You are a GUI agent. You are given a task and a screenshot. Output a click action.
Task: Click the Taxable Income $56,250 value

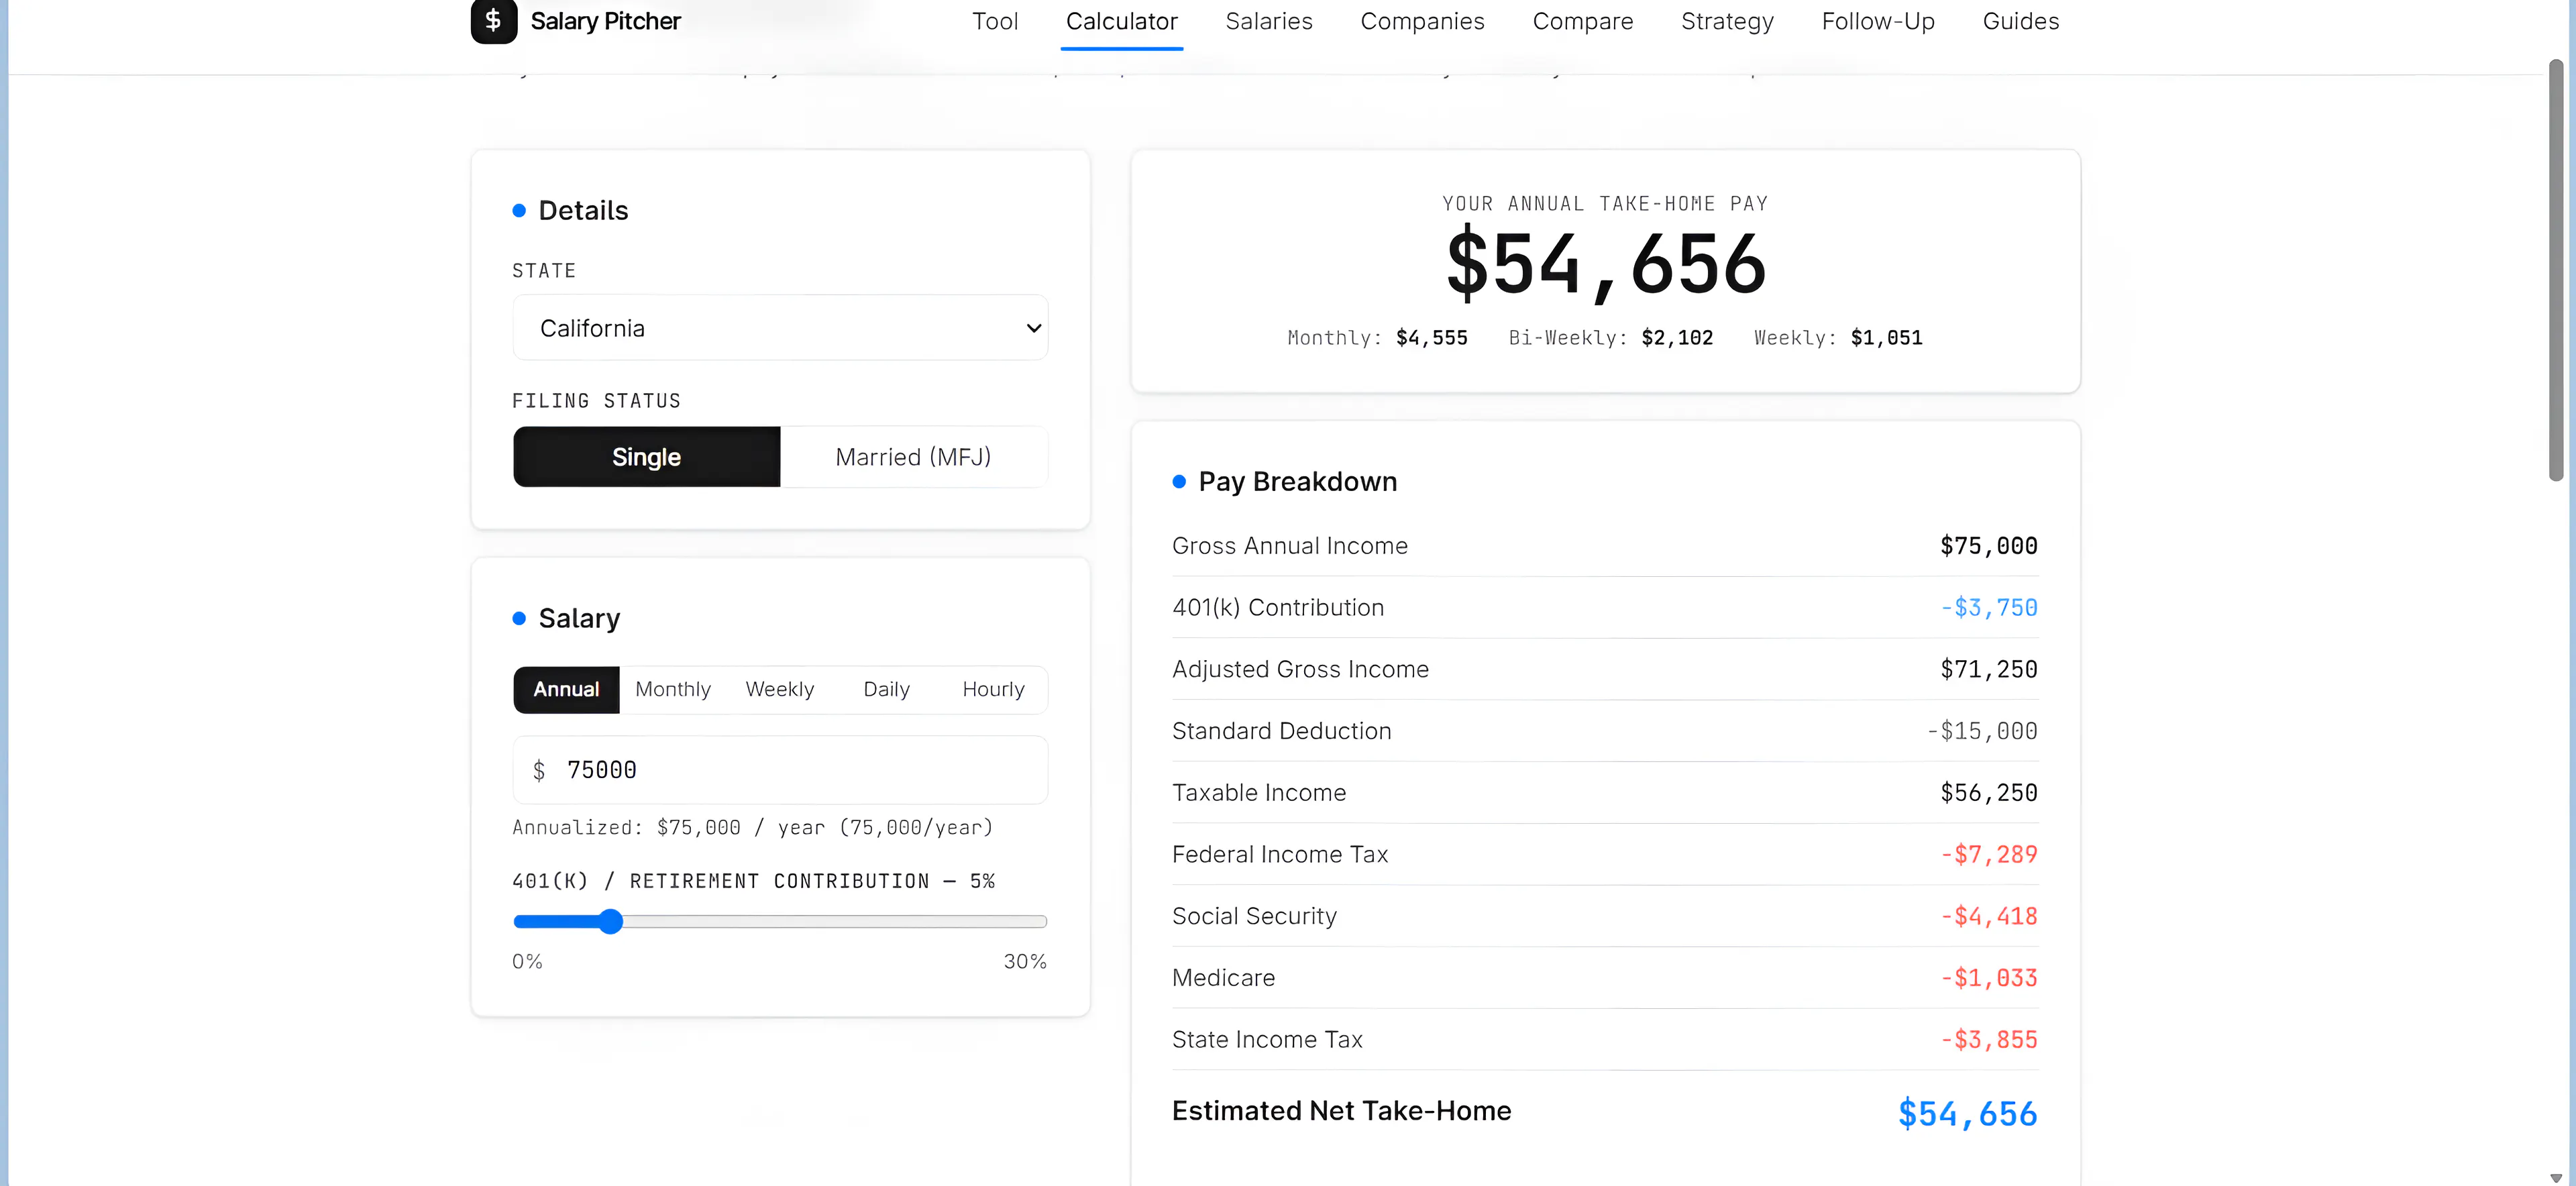(1988, 793)
